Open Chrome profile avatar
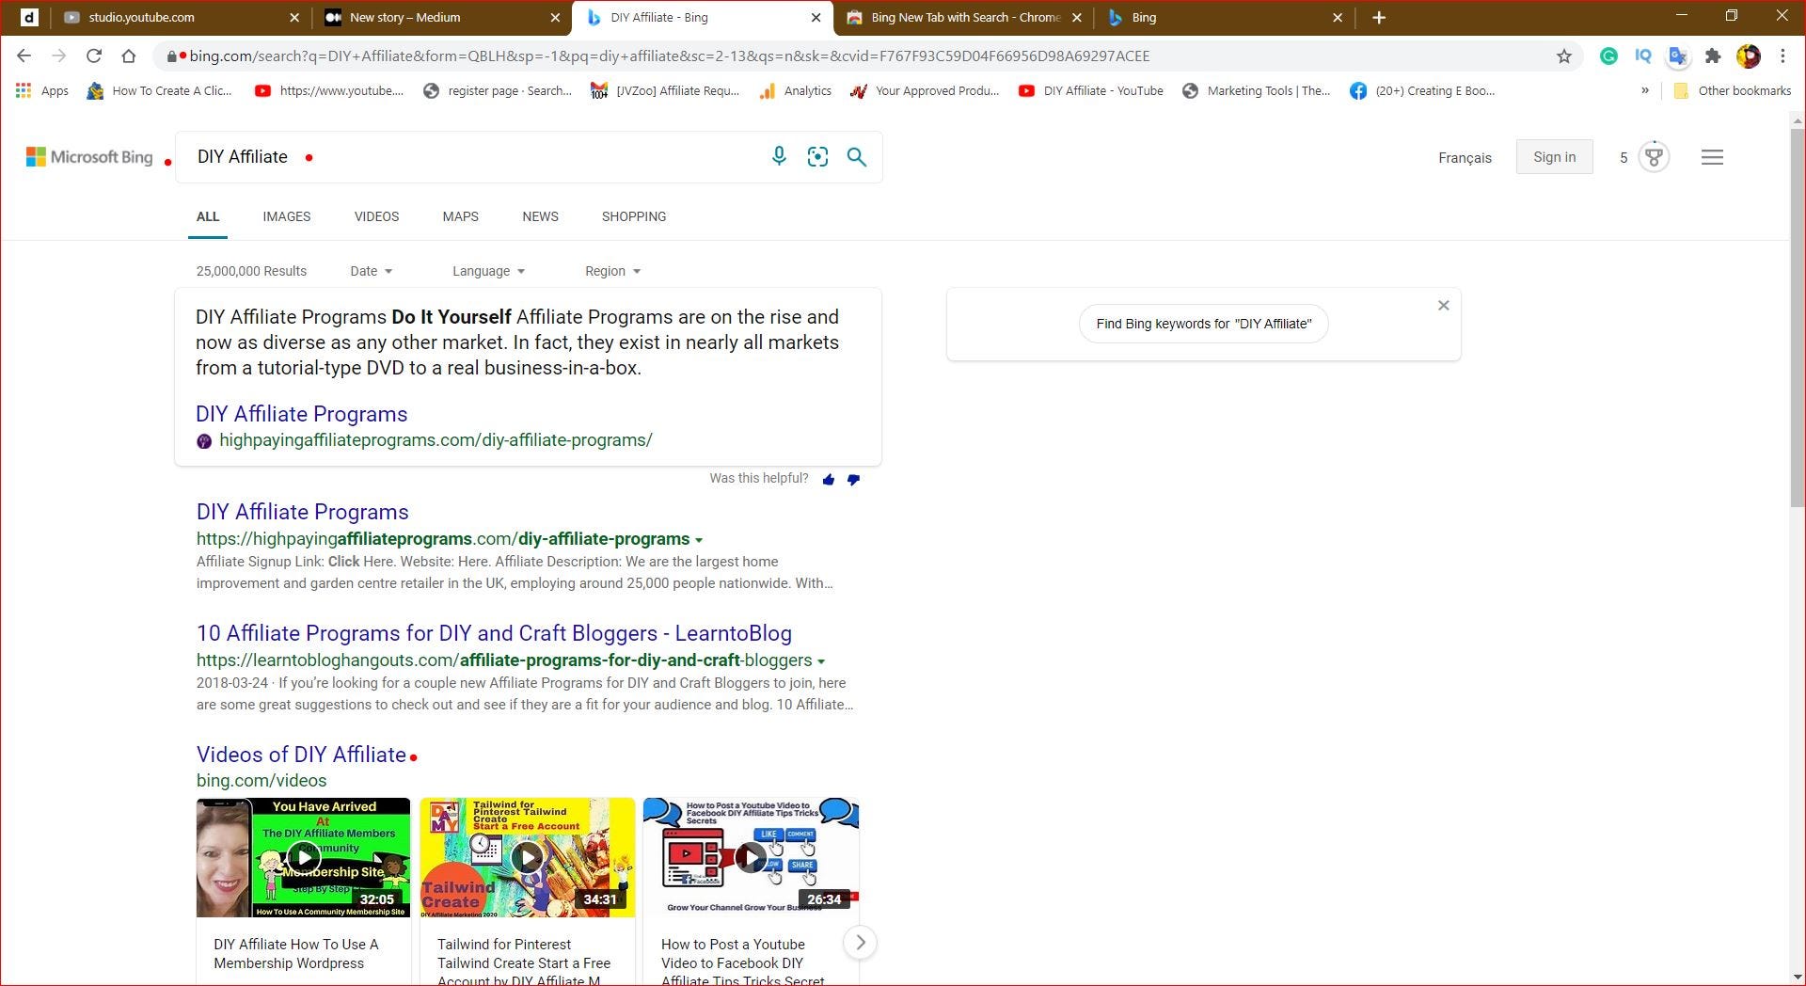The image size is (1806, 986). [1749, 56]
